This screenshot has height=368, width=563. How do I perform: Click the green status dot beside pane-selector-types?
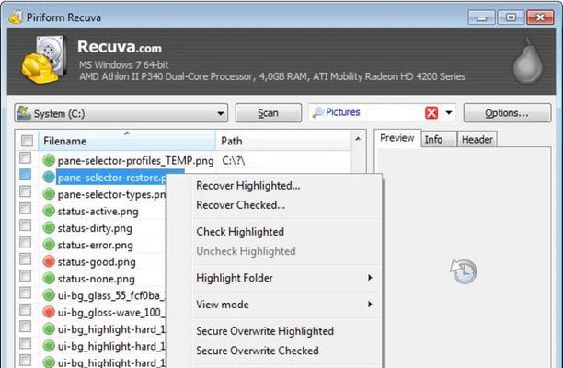(49, 194)
